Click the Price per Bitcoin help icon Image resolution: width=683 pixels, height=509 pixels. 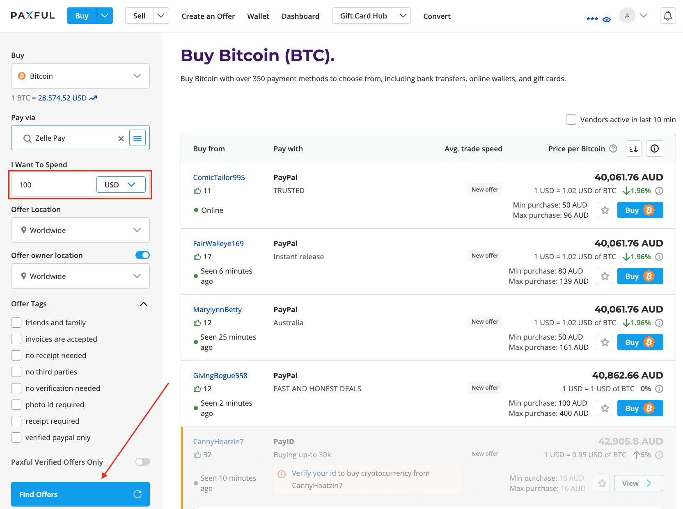[613, 148]
